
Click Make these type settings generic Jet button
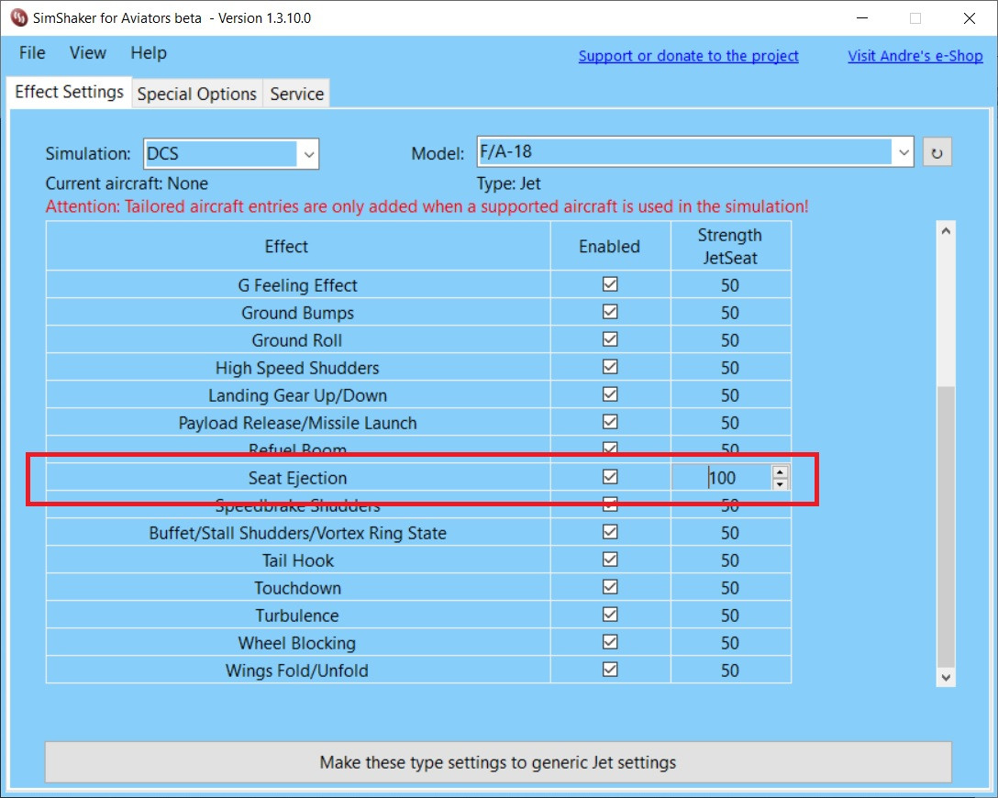498,762
